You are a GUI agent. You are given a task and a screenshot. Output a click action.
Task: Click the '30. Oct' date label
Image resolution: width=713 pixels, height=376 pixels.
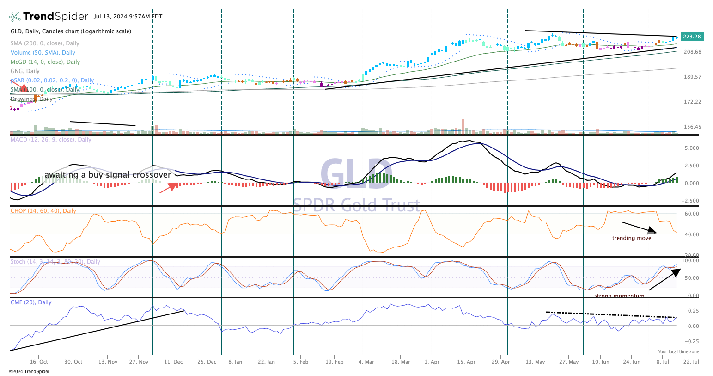[73, 362]
